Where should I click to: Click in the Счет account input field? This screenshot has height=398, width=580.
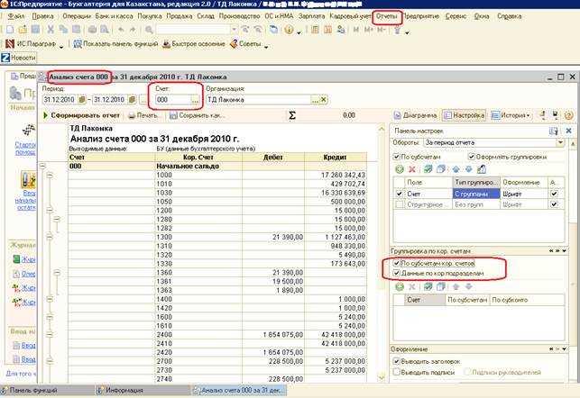pyautogui.click(x=170, y=99)
